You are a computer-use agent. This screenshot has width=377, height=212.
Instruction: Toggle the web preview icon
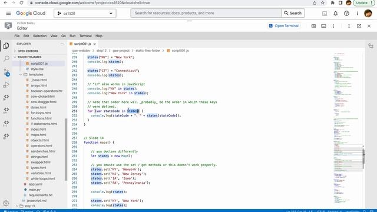coord(313,26)
